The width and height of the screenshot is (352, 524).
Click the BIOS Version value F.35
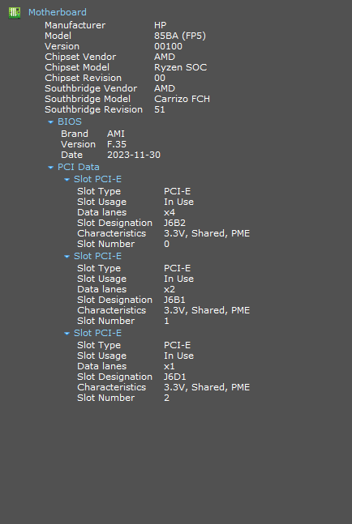[117, 144]
